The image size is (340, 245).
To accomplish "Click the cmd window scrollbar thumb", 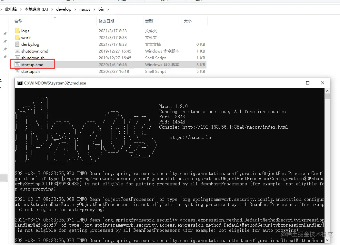I will [327, 96].
